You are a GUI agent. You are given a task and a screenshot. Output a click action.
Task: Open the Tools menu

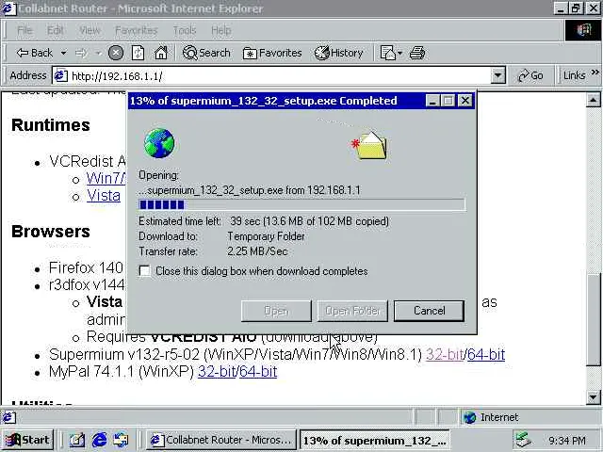(185, 30)
